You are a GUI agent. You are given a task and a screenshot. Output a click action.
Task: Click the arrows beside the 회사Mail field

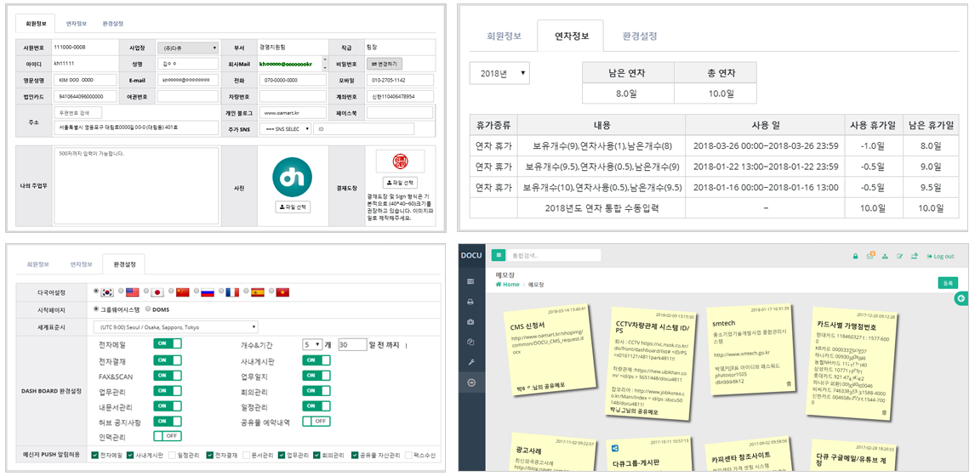(323, 63)
